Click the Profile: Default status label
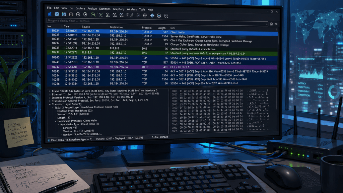Viewport: 343px width, 193px height. pos(160,137)
